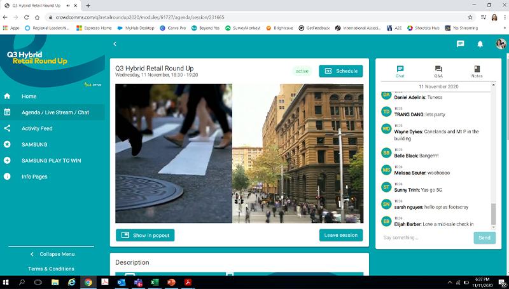Open the SAMSUNG sidebar page

pyautogui.click(x=34, y=145)
